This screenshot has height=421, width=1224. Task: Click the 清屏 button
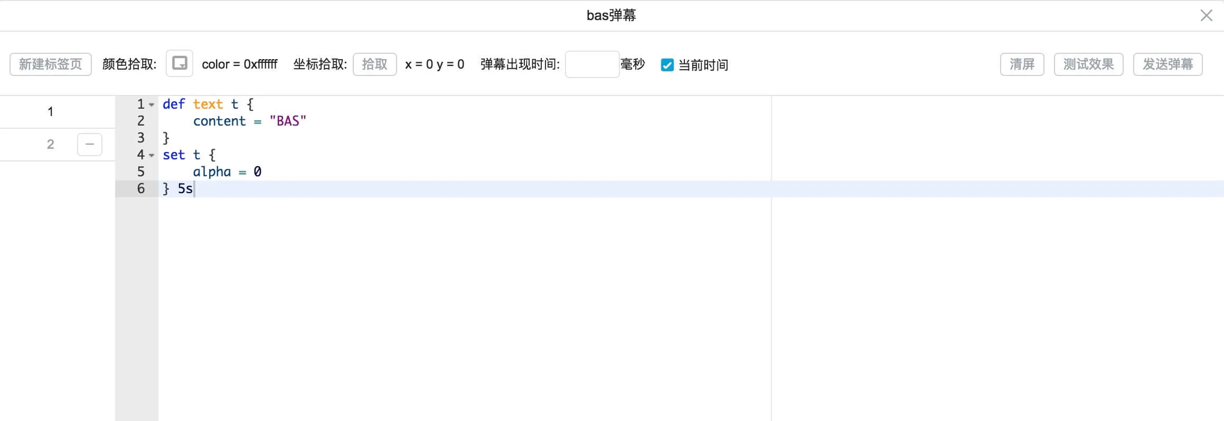click(x=1022, y=64)
